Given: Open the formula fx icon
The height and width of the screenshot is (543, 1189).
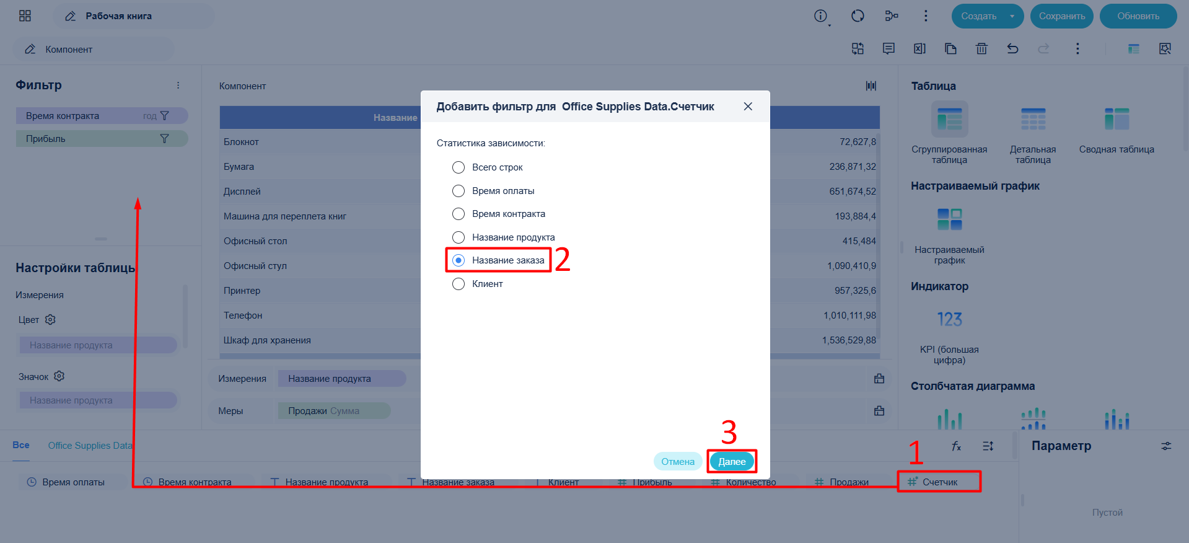Looking at the screenshot, I should [956, 446].
